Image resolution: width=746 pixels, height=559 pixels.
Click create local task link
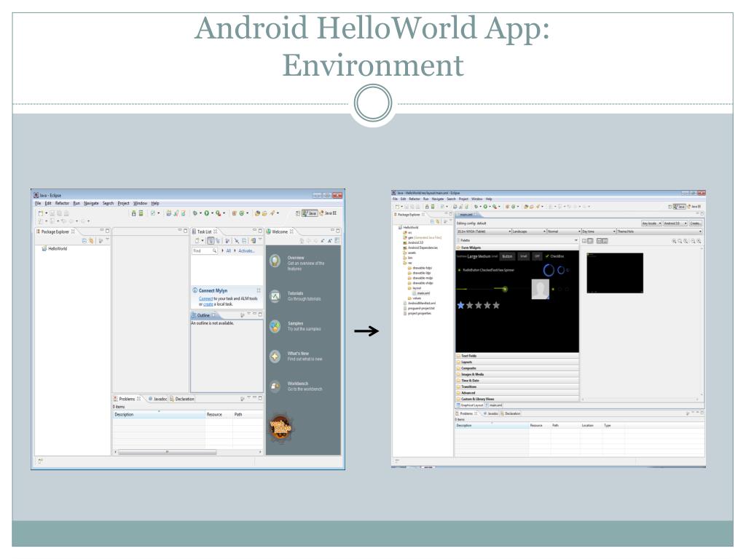[x=208, y=304]
